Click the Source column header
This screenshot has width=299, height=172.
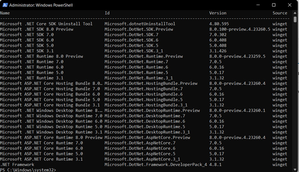pyautogui.click(x=280, y=13)
